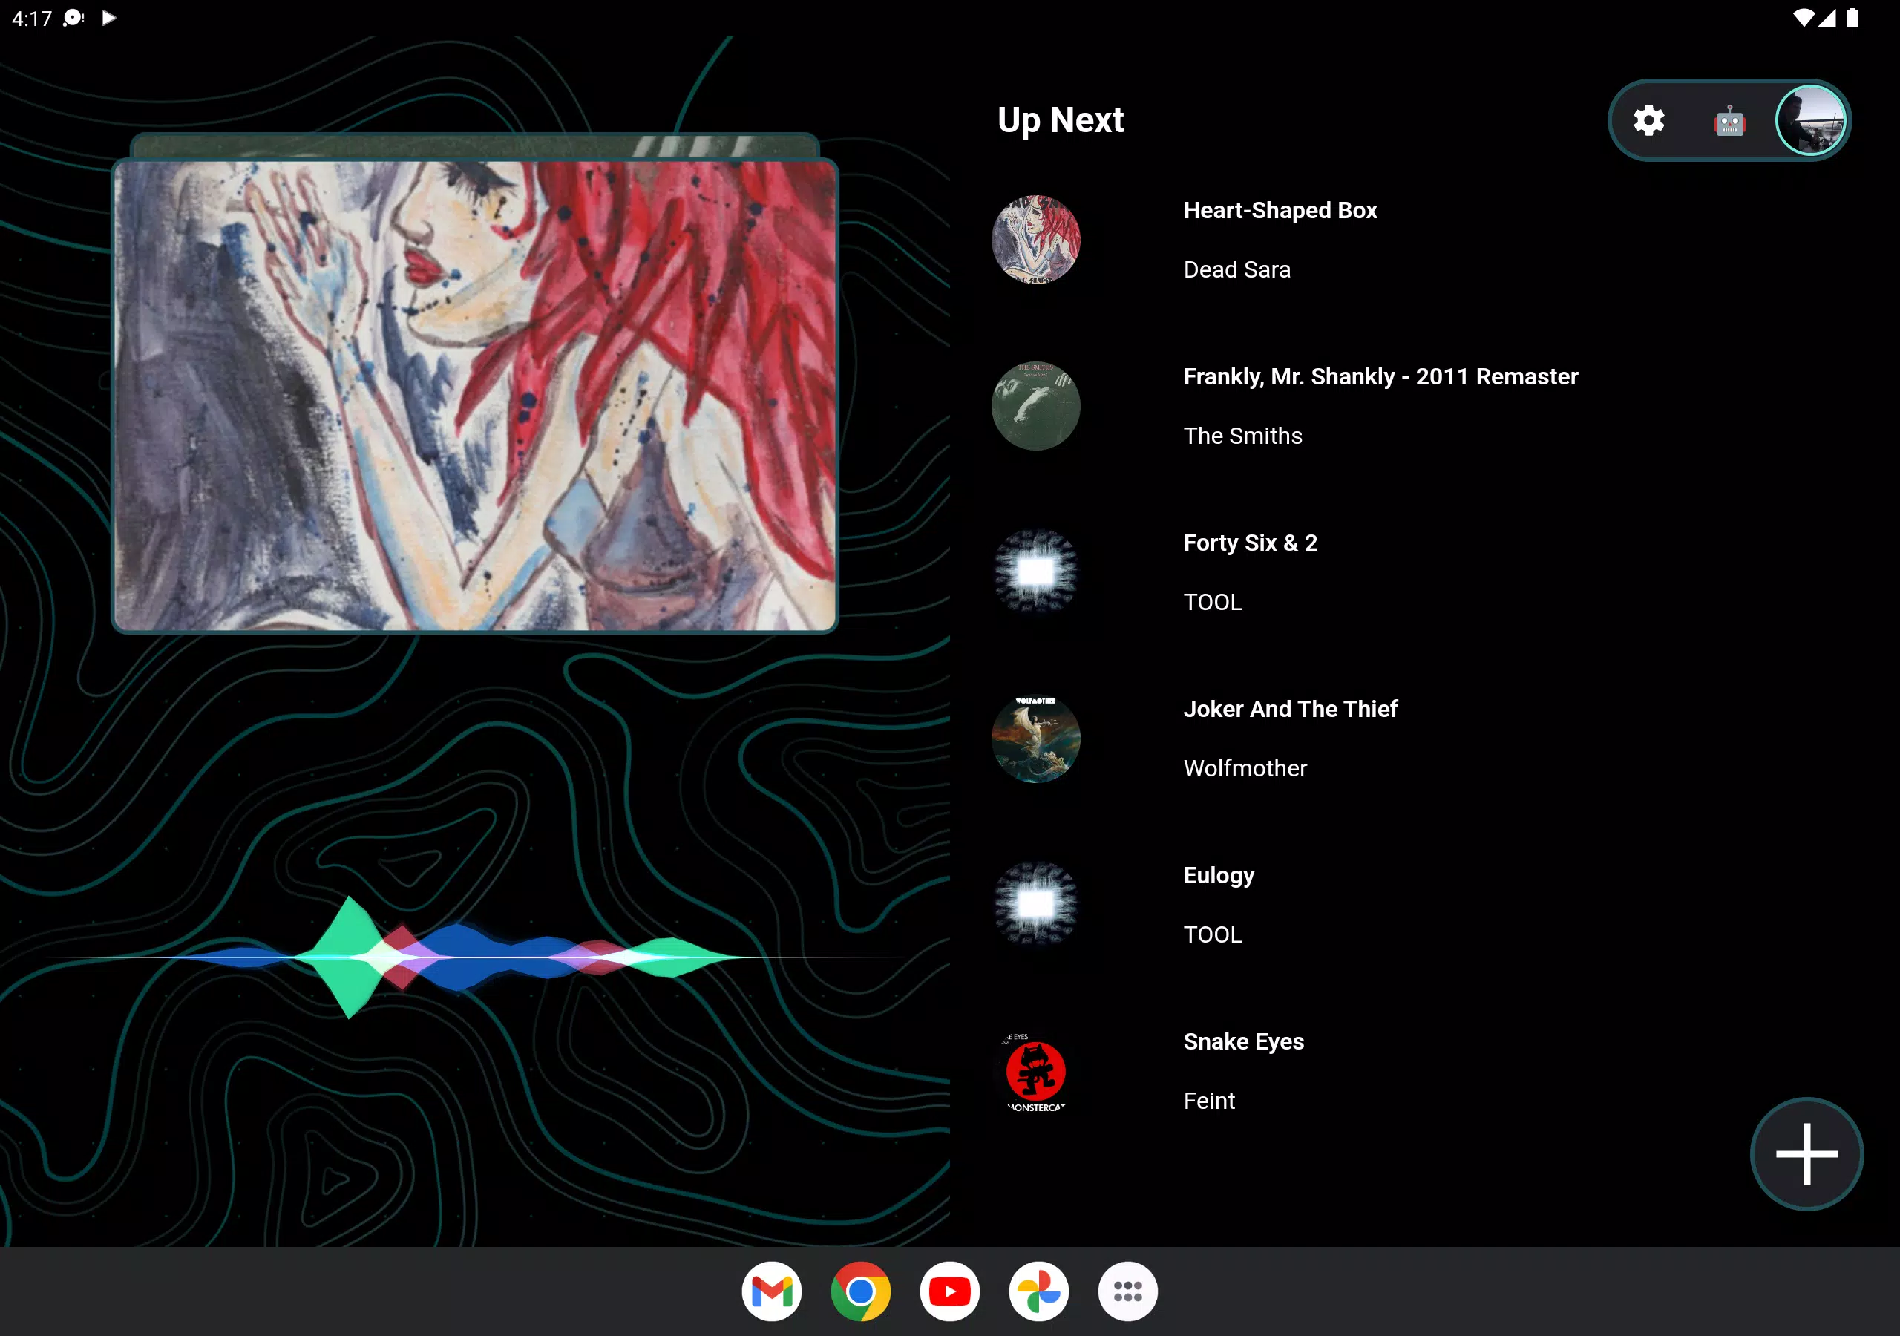Open settings with the gear icon
This screenshot has height=1336, width=1900.
click(1648, 121)
